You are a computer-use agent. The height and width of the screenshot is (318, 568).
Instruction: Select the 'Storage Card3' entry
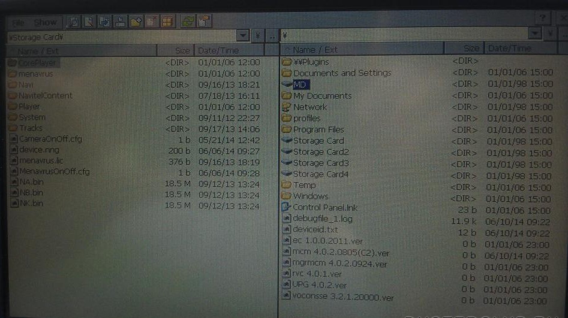point(320,163)
